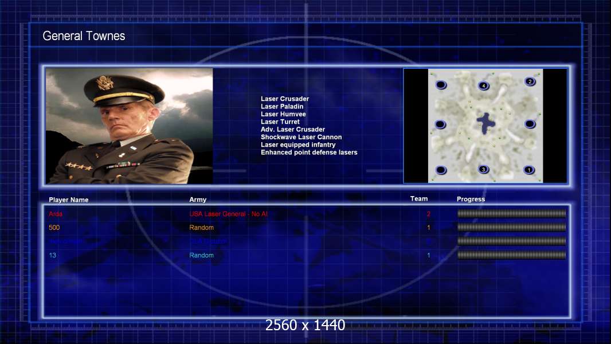This screenshot has width=611, height=344.
Task: Click the Army column header
Action: coord(198,200)
